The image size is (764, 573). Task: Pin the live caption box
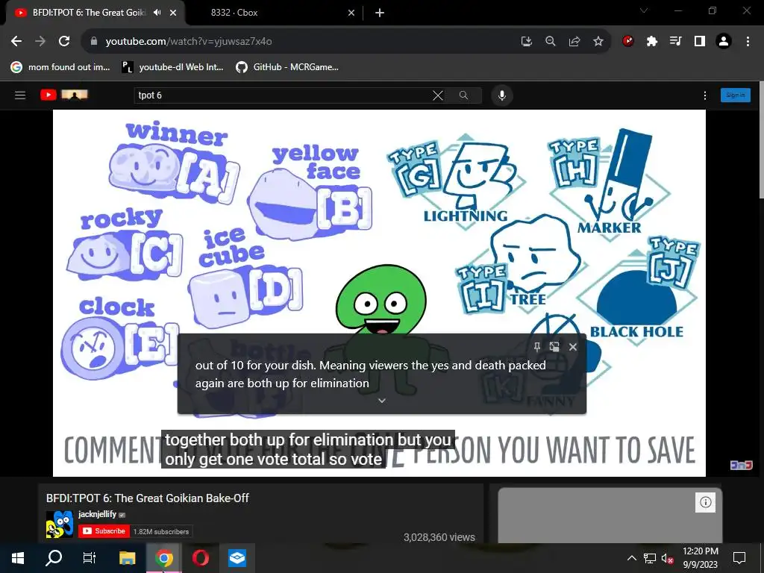click(x=537, y=346)
